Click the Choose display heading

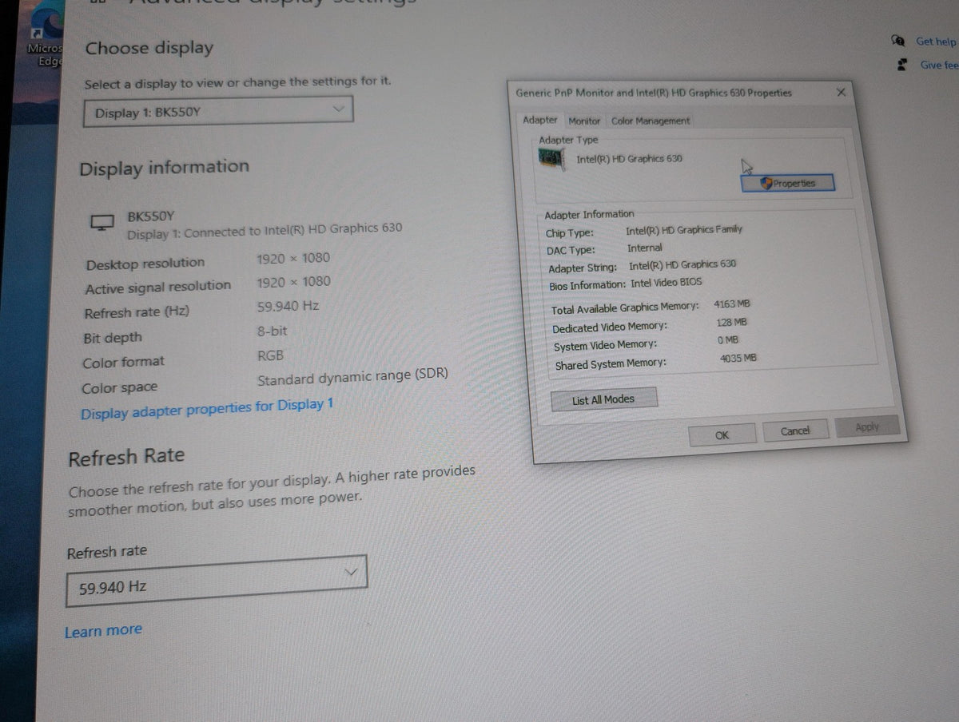coord(149,48)
